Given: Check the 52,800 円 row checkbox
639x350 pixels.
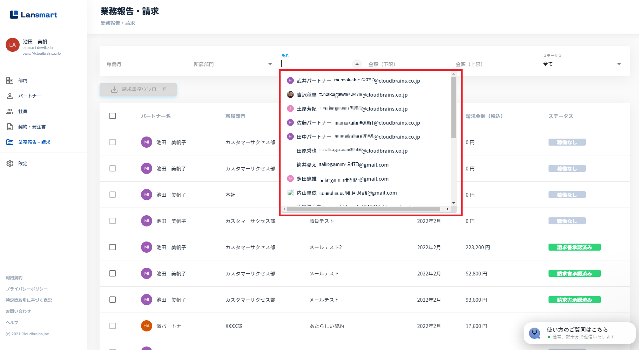Looking at the screenshot, I should 113,273.
